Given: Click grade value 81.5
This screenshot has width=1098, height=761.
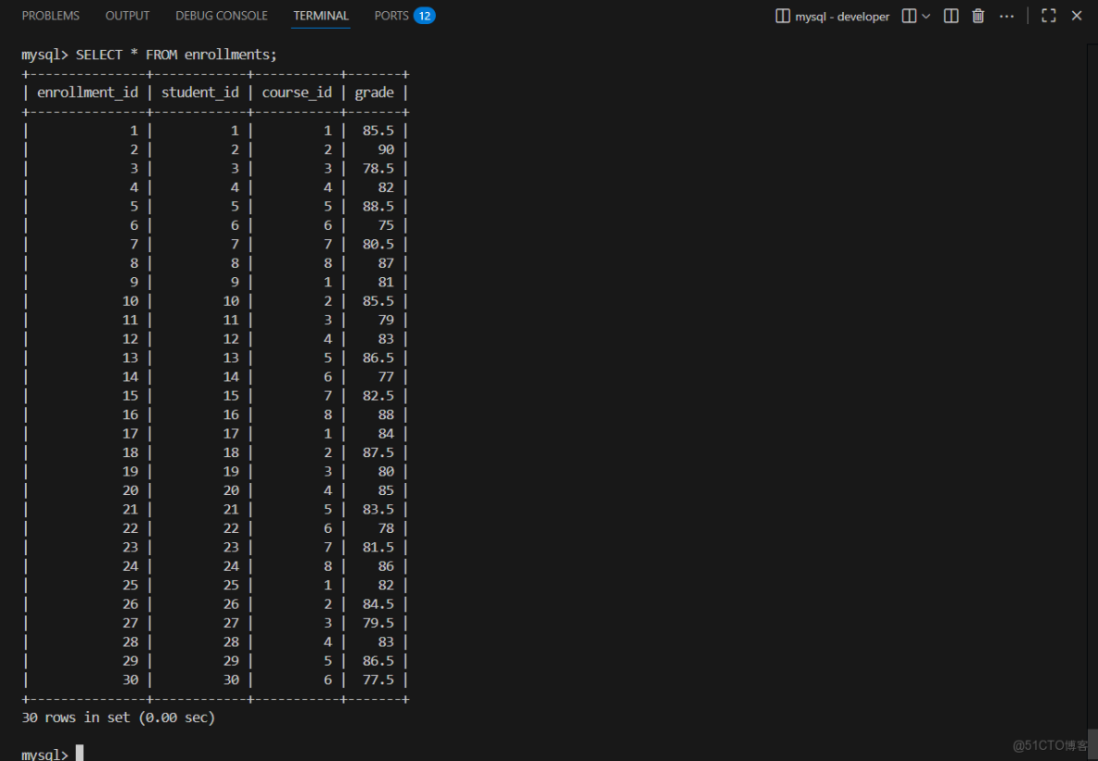Looking at the screenshot, I should pyautogui.click(x=378, y=547).
